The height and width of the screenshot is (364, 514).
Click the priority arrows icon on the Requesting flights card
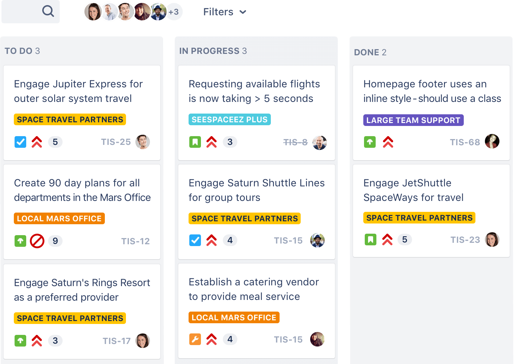[211, 142]
